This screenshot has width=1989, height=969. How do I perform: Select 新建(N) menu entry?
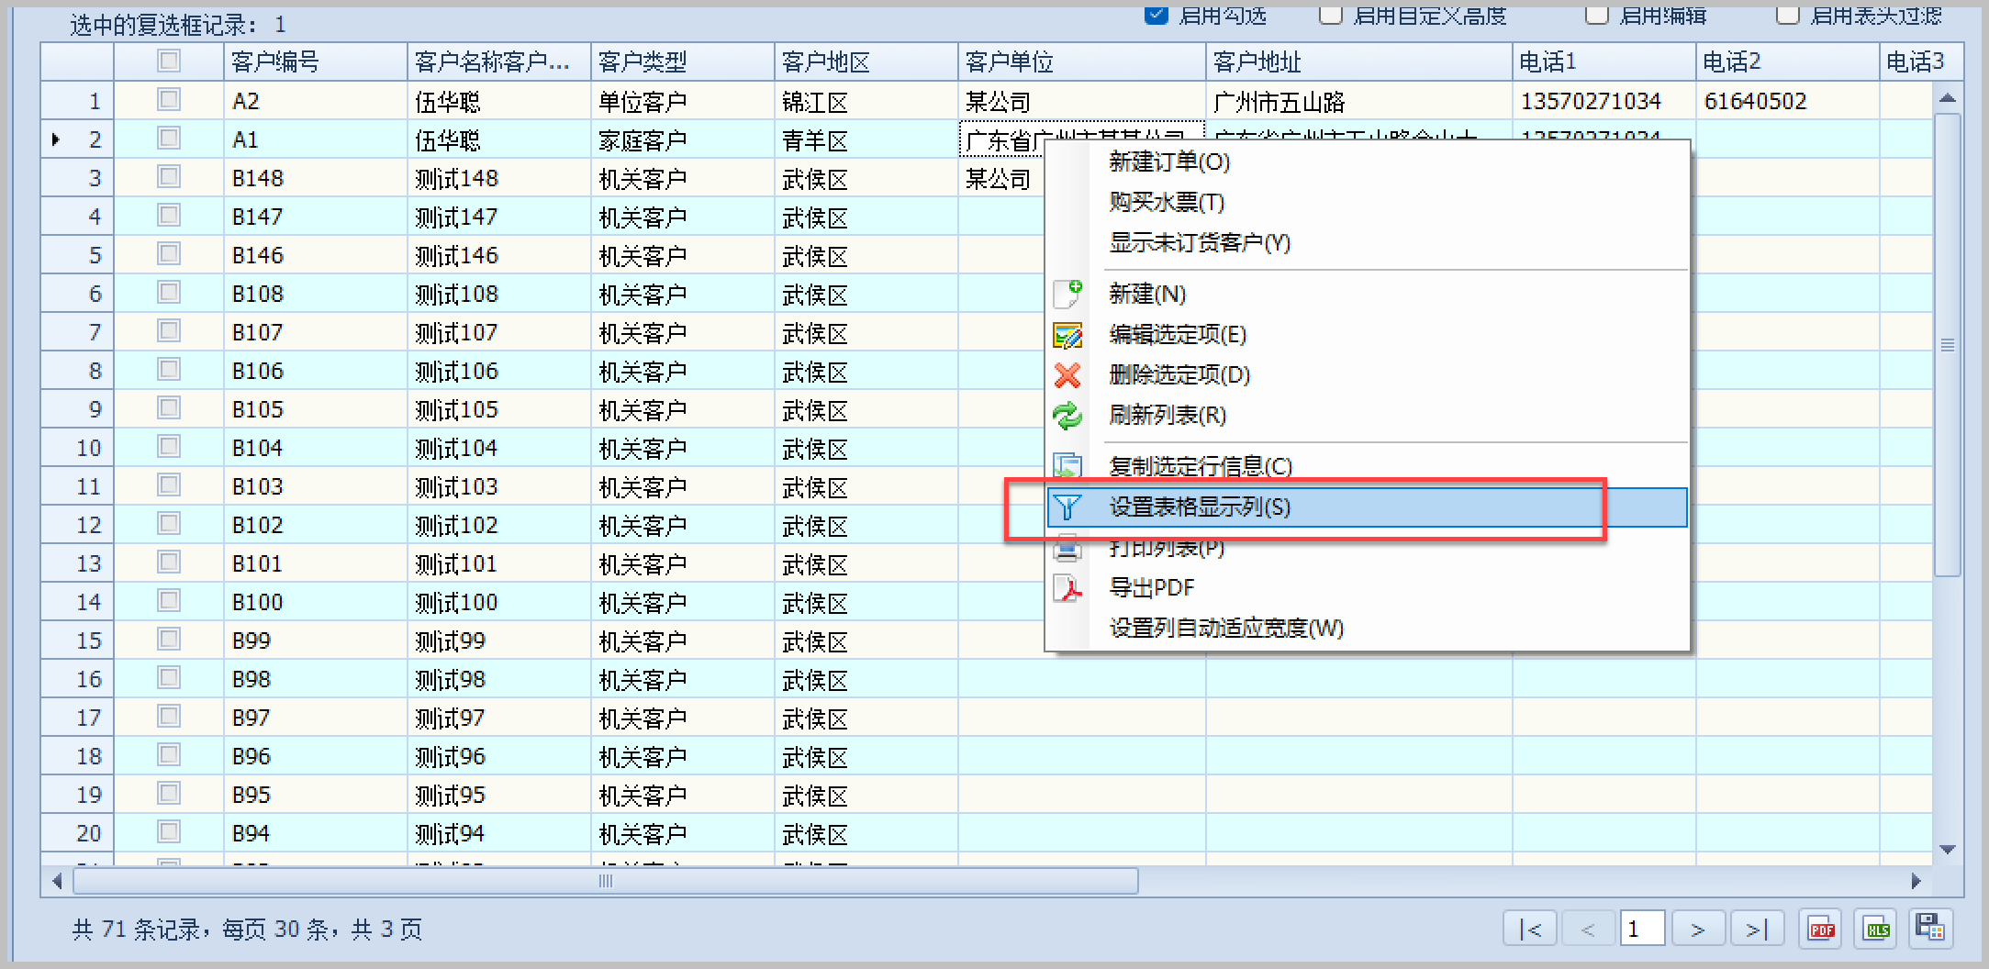(x=1367, y=295)
